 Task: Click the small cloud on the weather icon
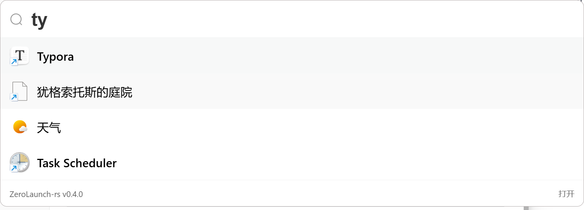click(x=24, y=129)
